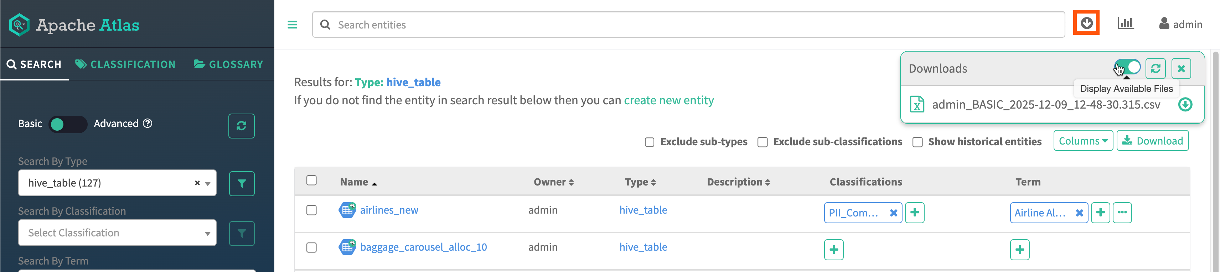Image resolution: width=1220 pixels, height=272 pixels.
Task: Add classification to baggage_carousel_alloc_10
Action: click(x=833, y=249)
